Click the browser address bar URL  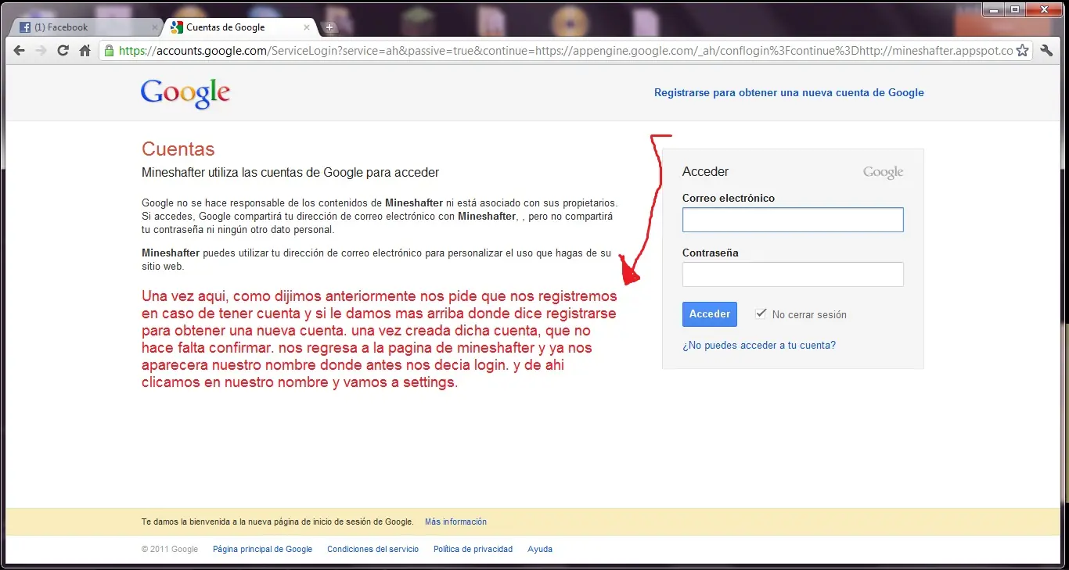coord(566,51)
